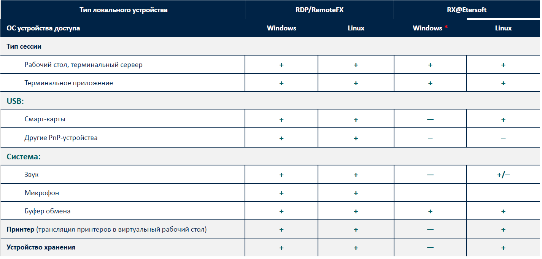Viewport: 542px width, 259px height.
Task: Click the minus for Другие PnP-устройства under RX@Etersoft Linux
Action: (x=503, y=138)
